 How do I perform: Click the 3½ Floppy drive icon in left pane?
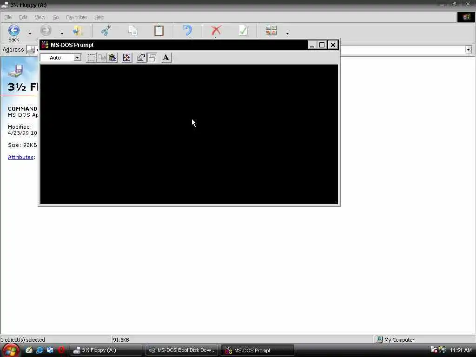15,71
